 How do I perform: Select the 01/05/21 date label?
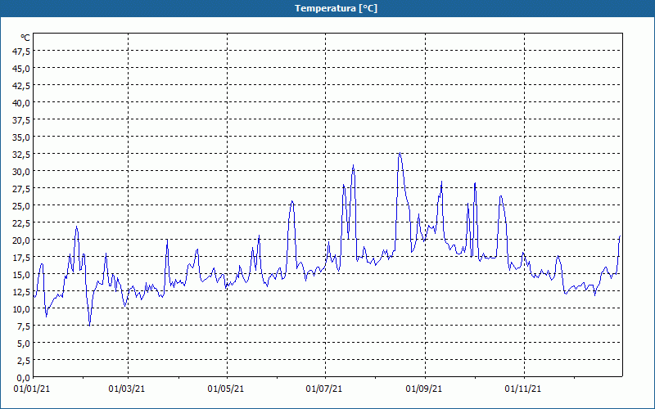(x=226, y=389)
